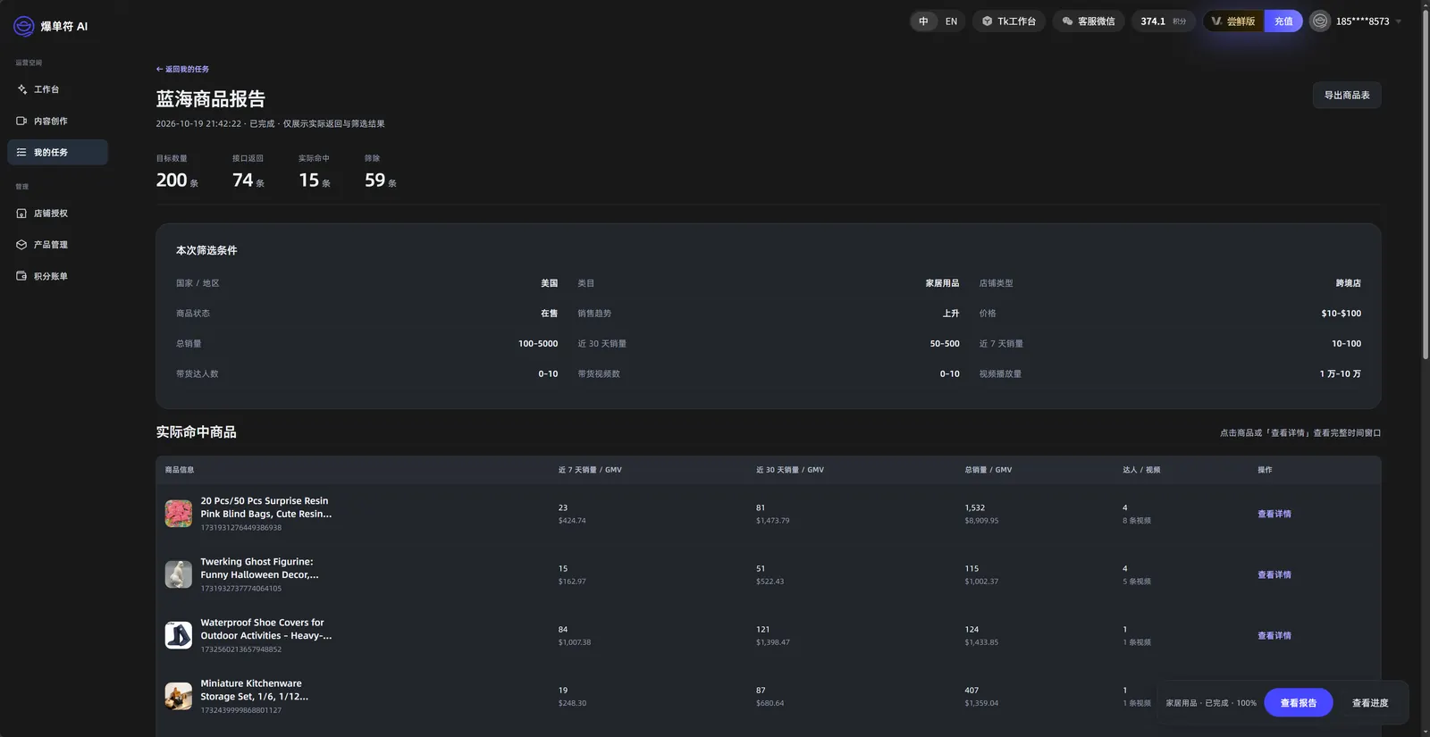Click the 家居用品 category filter value
Image resolution: width=1430 pixels, height=737 pixels.
tap(942, 283)
